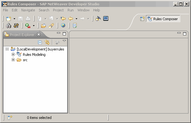Maximize the Project Explorer panel
Screen dimensions: 191x123
(x=64, y=34)
